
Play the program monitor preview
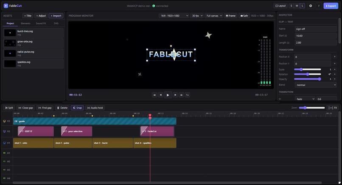[168, 95]
